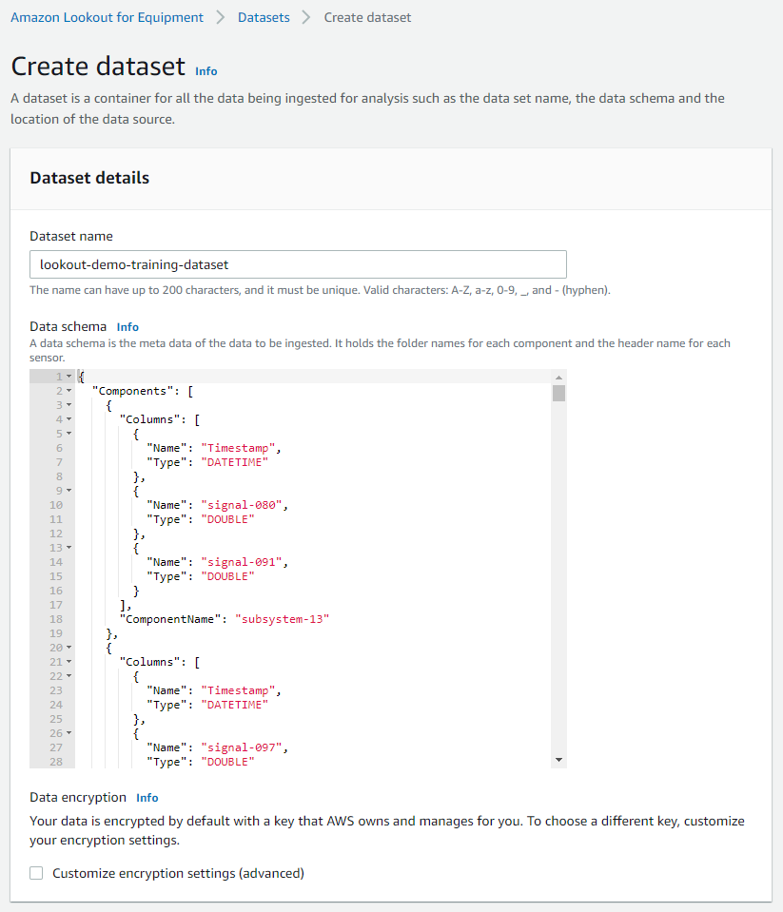This screenshot has width=783, height=912.
Task: Click "DATETIME" value on line 7
Action: 234,462
